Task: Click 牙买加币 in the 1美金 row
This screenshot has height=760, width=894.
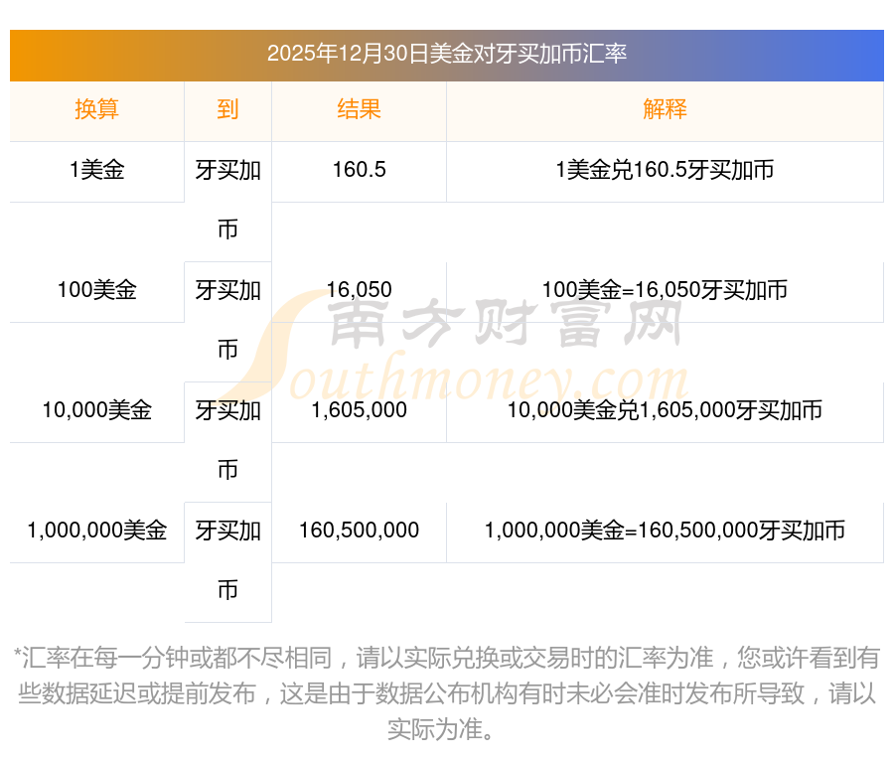Action: coord(227,199)
